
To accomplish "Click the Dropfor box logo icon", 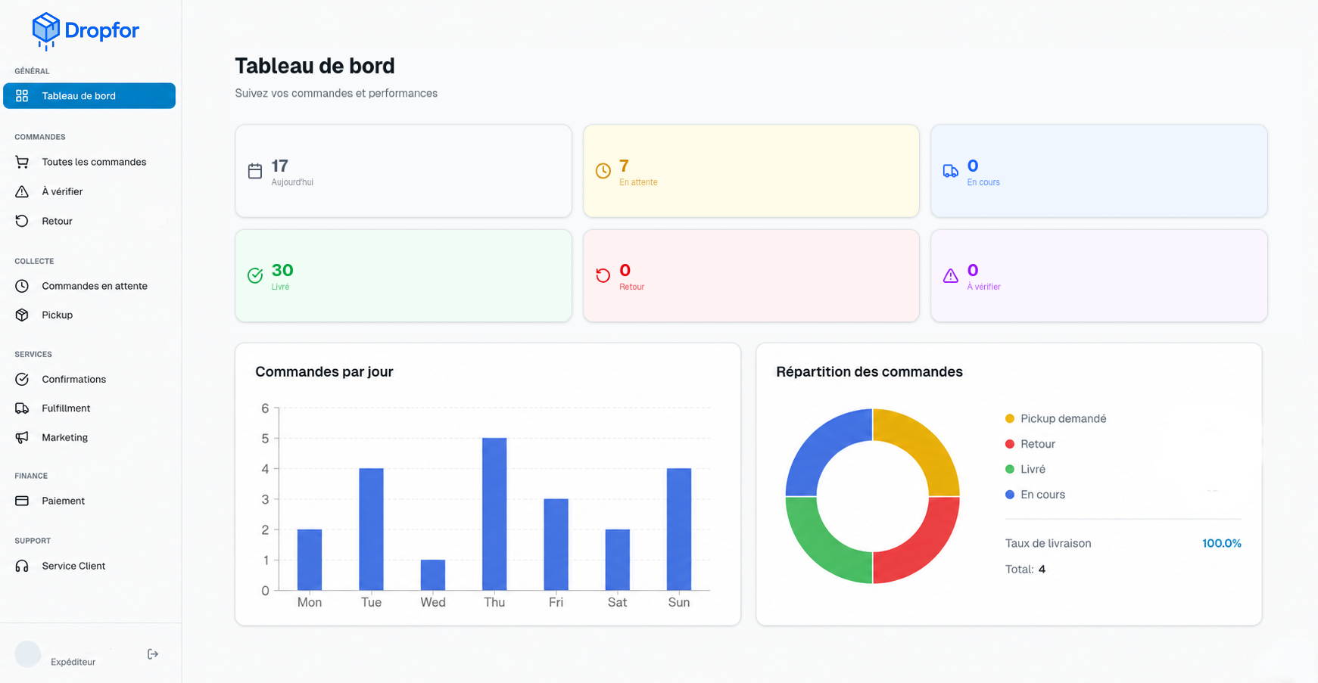I will coord(45,31).
